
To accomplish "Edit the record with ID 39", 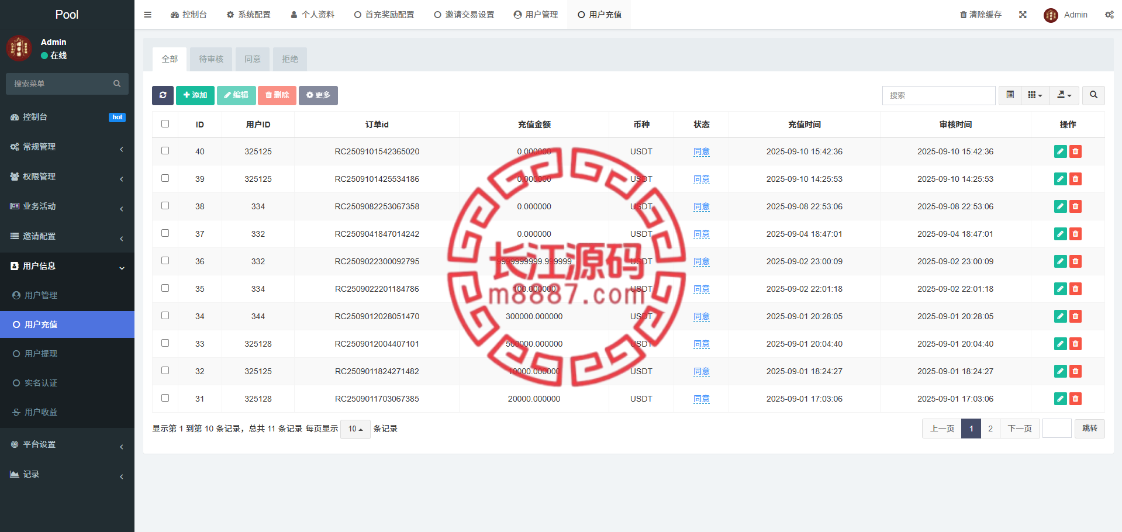I will [x=1061, y=179].
